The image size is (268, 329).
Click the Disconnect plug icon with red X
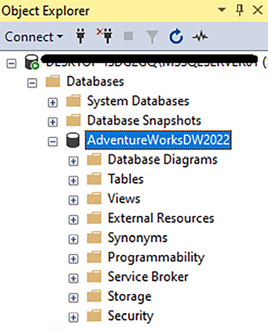point(104,36)
